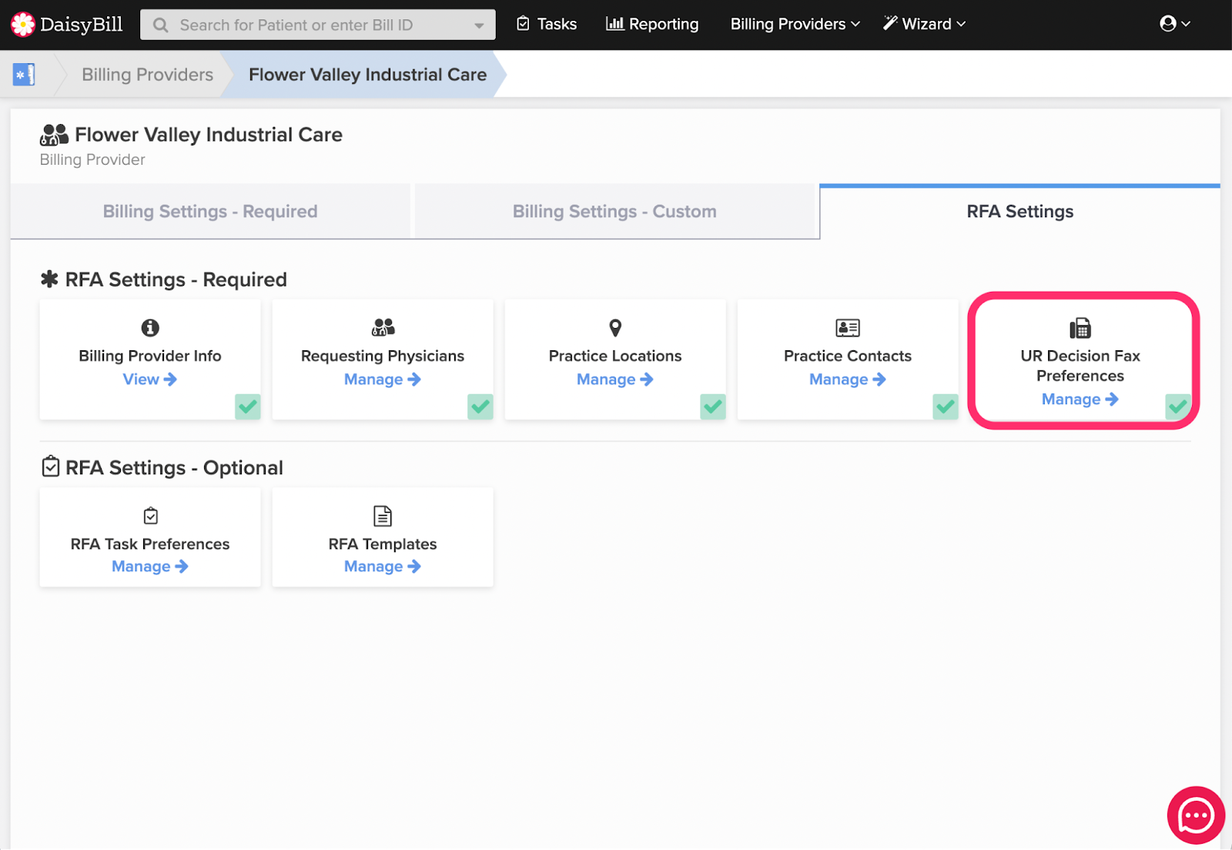The width and height of the screenshot is (1232, 850).
Task: Click the search magnifier icon
Action: 160,25
